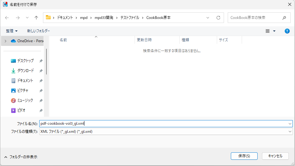Image resolution: width=295 pixels, height=166 pixels.
Task: Click the 保存(S) button
Action: (x=244, y=156)
